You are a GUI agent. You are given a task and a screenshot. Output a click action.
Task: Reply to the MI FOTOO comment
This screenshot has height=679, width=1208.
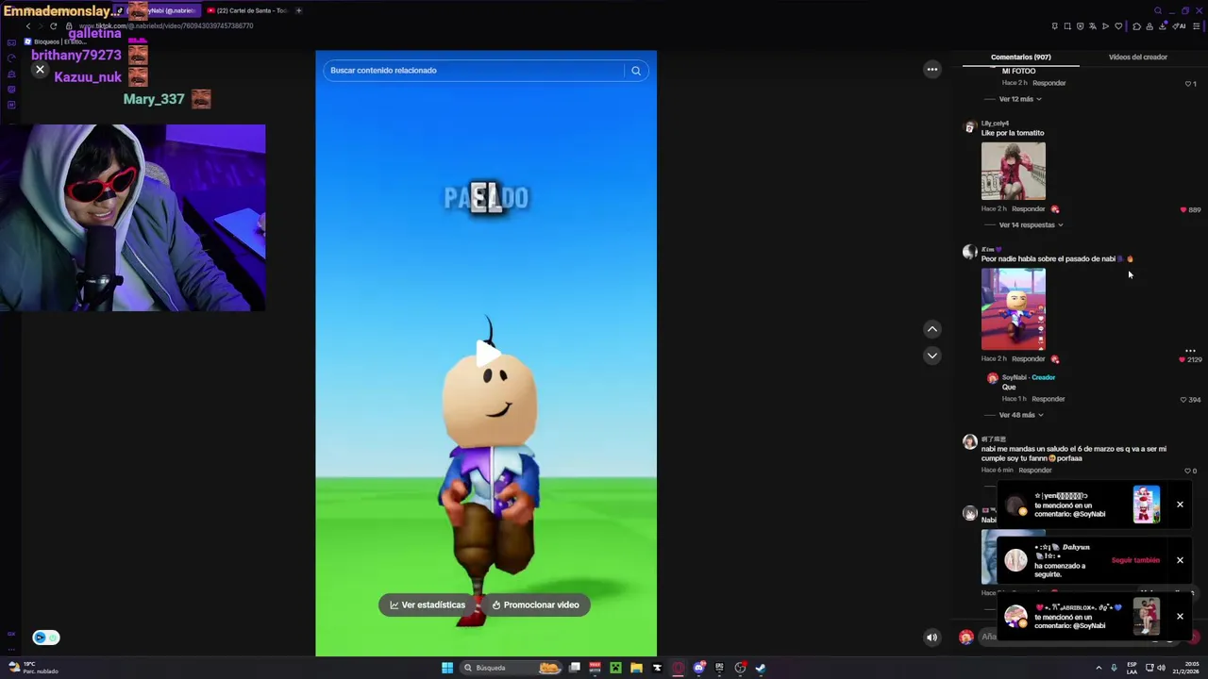[x=1049, y=83]
